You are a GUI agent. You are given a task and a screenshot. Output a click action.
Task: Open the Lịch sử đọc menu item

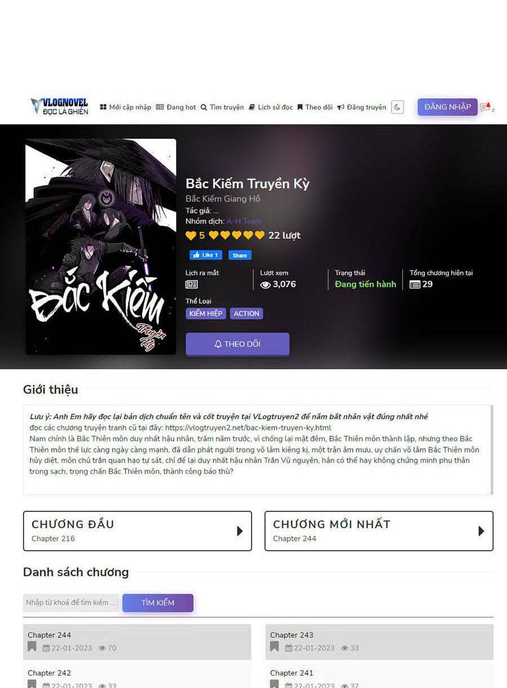(x=271, y=107)
